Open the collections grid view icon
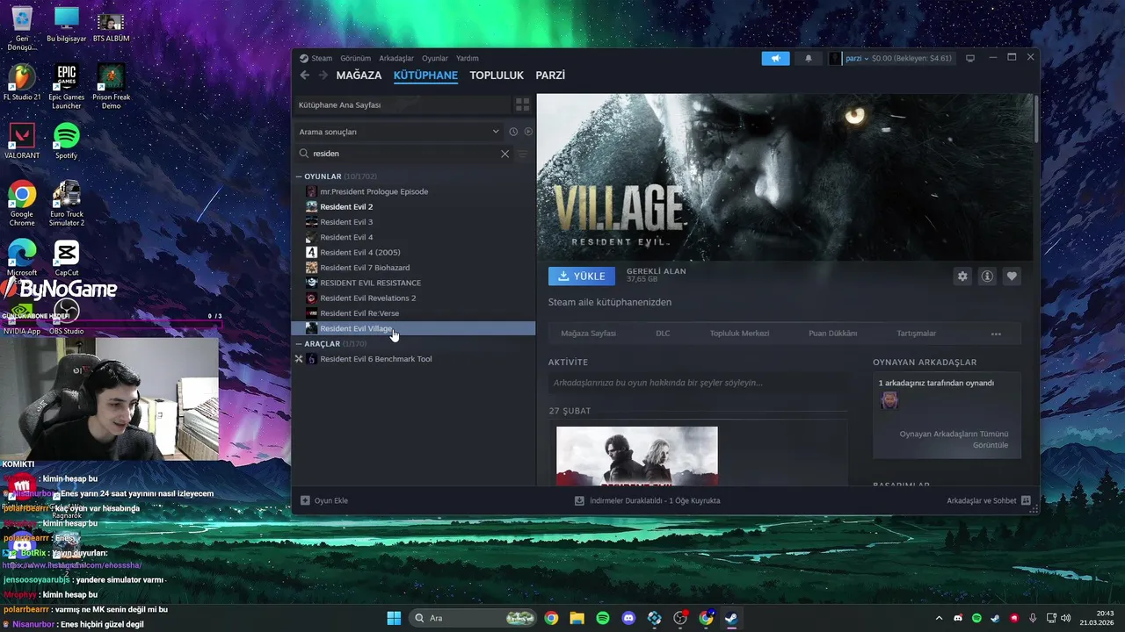The height and width of the screenshot is (632, 1125). click(523, 104)
